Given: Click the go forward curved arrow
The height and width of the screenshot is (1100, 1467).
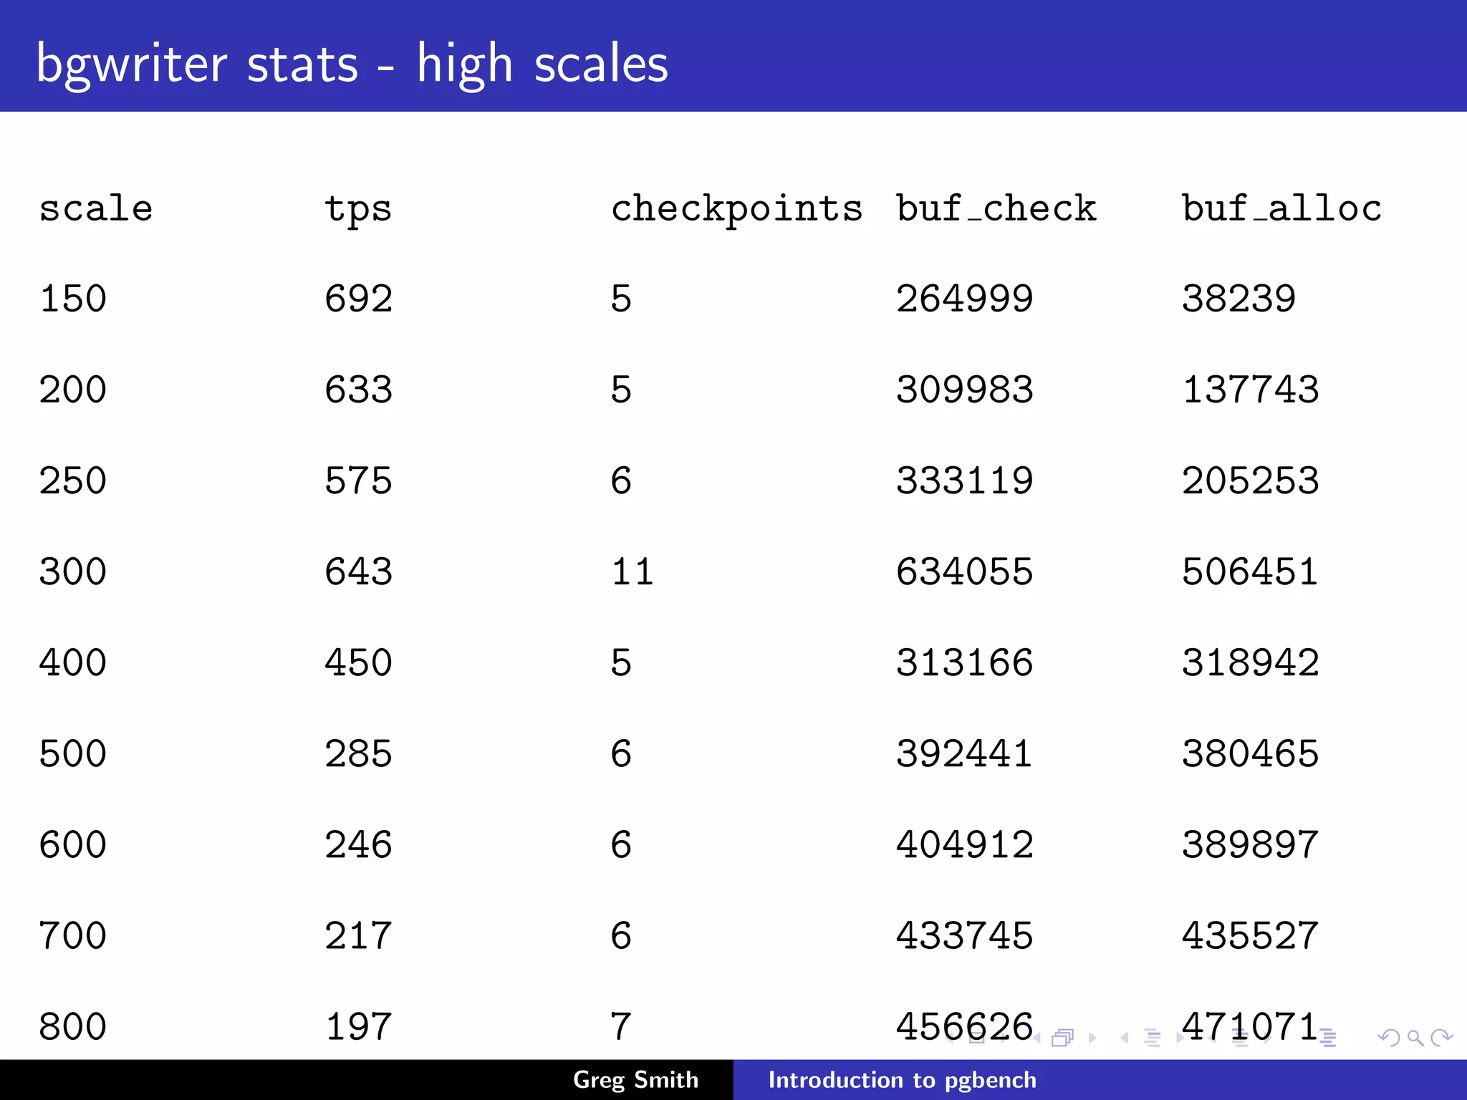Looking at the screenshot, I should tap(1441, 1037).
